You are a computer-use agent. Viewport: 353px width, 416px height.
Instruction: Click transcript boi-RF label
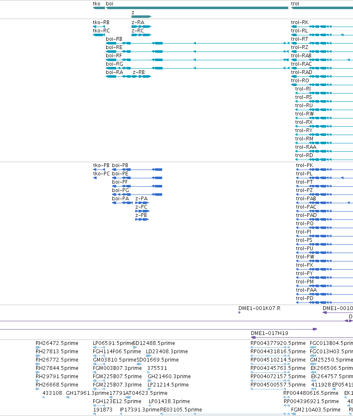114,55
